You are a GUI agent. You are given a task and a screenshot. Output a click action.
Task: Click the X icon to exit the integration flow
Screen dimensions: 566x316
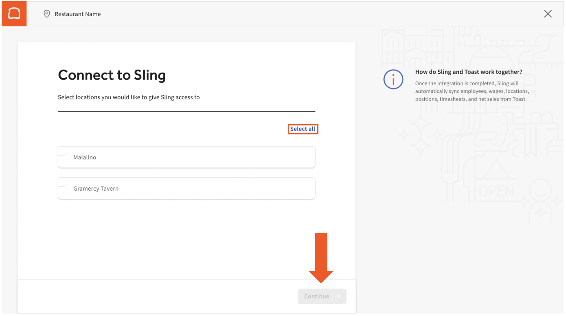548,13
